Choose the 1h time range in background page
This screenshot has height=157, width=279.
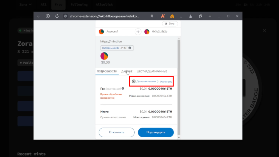click(245, 5)
